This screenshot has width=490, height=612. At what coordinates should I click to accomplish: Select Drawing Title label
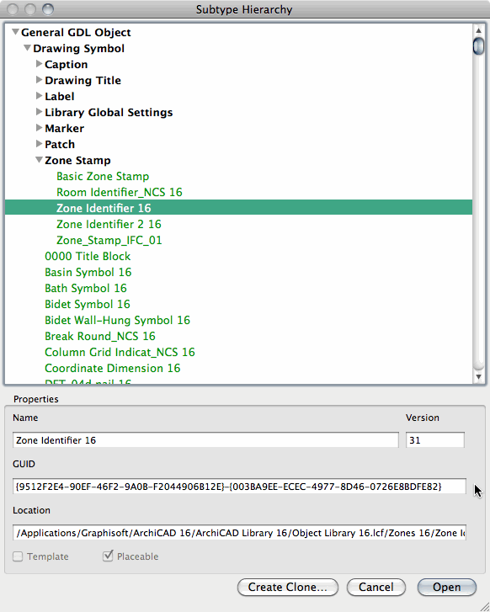83,81
